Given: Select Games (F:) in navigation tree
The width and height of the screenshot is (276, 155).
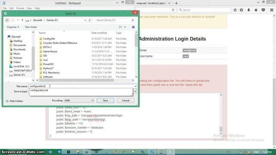Looking at the screenshot, I should [x=19, y=75].
